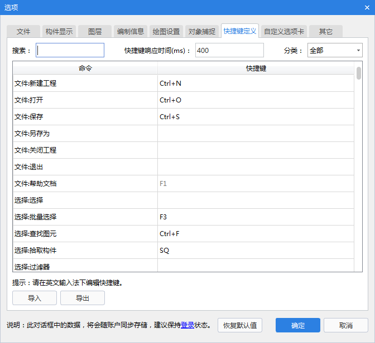Viewport: 375px width, 343px height.
Task: Open the 编制信息 tab
Action: (x=131, y=32)
